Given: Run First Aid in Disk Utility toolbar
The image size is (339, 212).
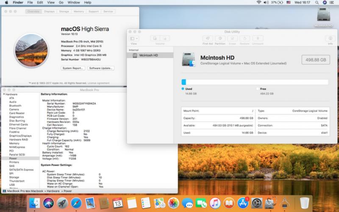Looking at the screenshot, I should (x=208, y=39).
